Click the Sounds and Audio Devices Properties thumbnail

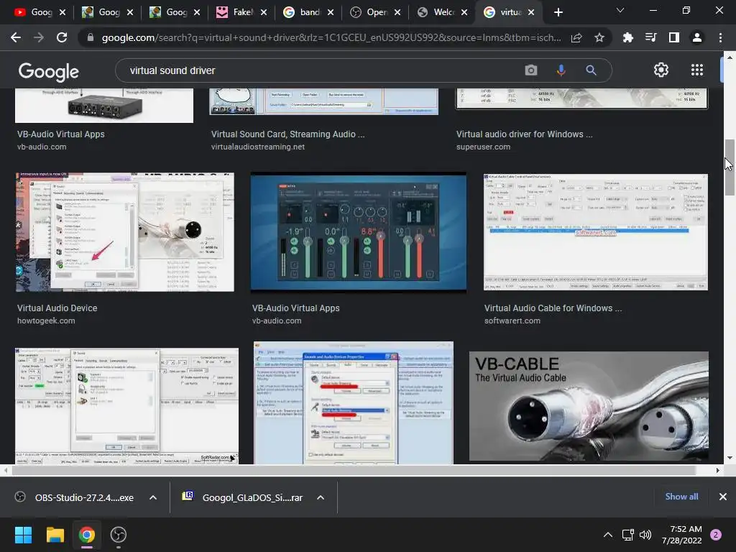[x=354, y=402]
